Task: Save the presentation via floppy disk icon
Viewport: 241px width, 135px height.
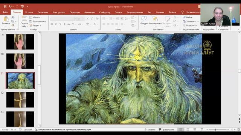Action: pyautogui.click(x=5, y=7)
